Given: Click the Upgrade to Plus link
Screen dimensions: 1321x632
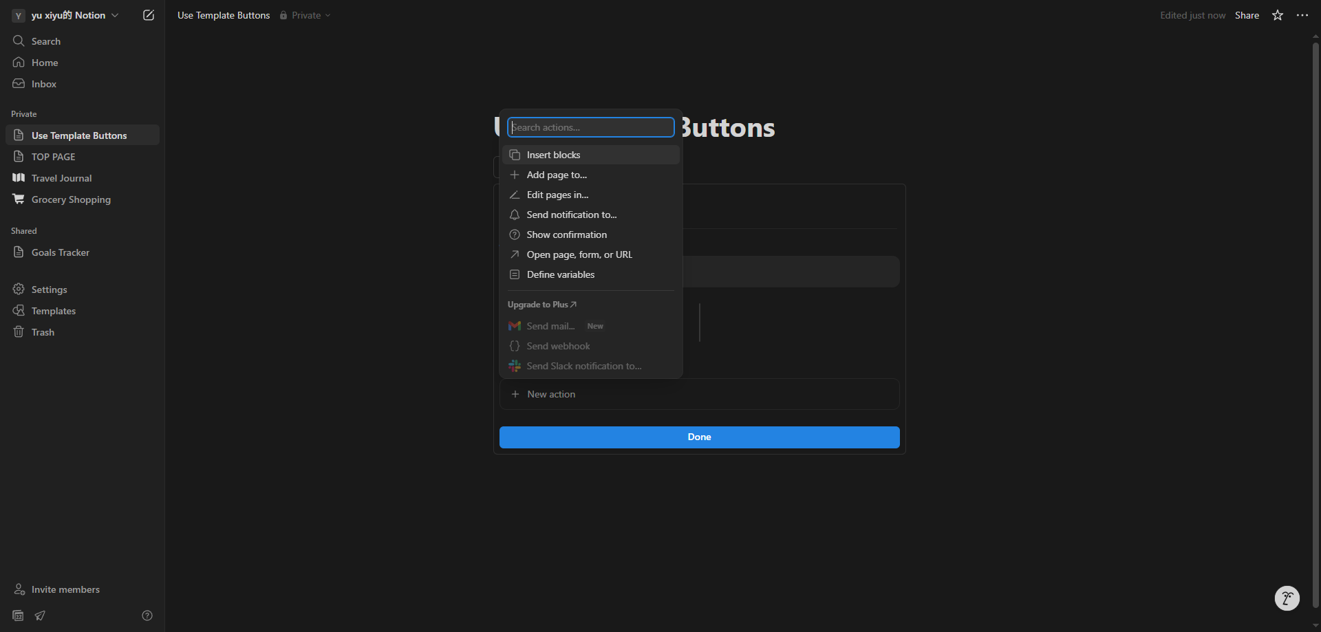Looking at the screenshot, I should pos(542,305).
